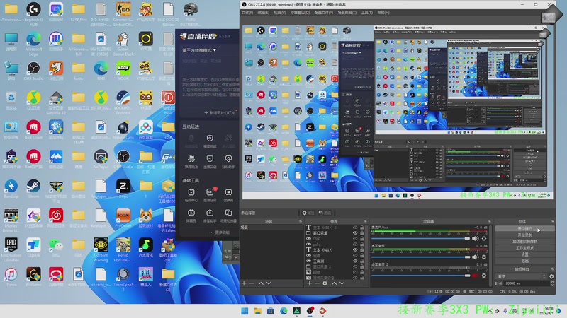Unmute the 桌面音频 2 channel red speaker

point(475,276)
